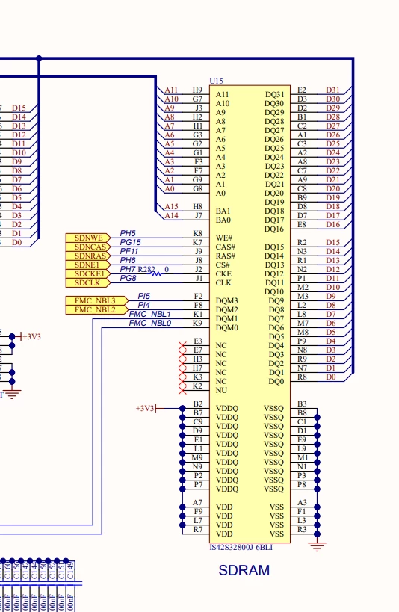
Task: Select the FMC_NBL0 net label
Action: pyautogui.click(x=150, y=323)
